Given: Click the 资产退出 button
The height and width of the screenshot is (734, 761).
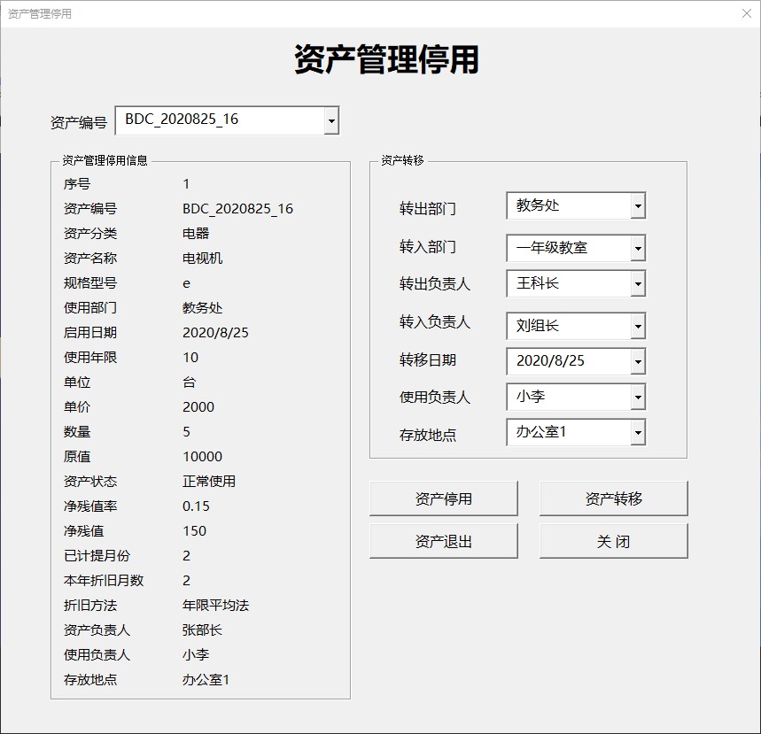Looking at the screenshot, I should (443, 540).
